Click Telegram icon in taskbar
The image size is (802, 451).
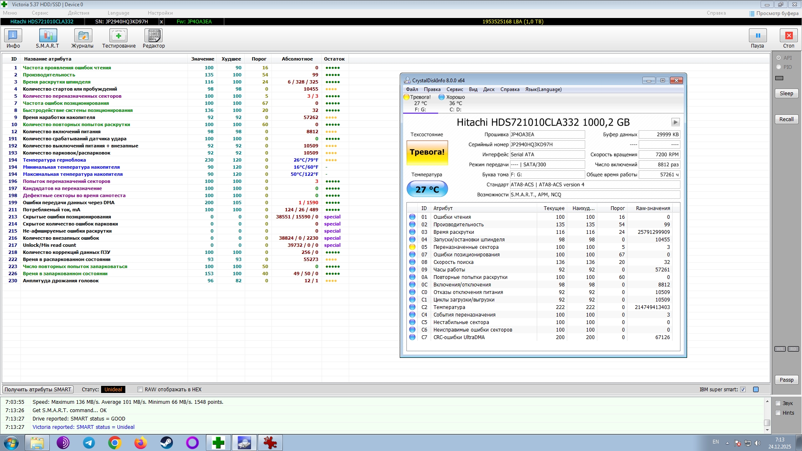89,443
